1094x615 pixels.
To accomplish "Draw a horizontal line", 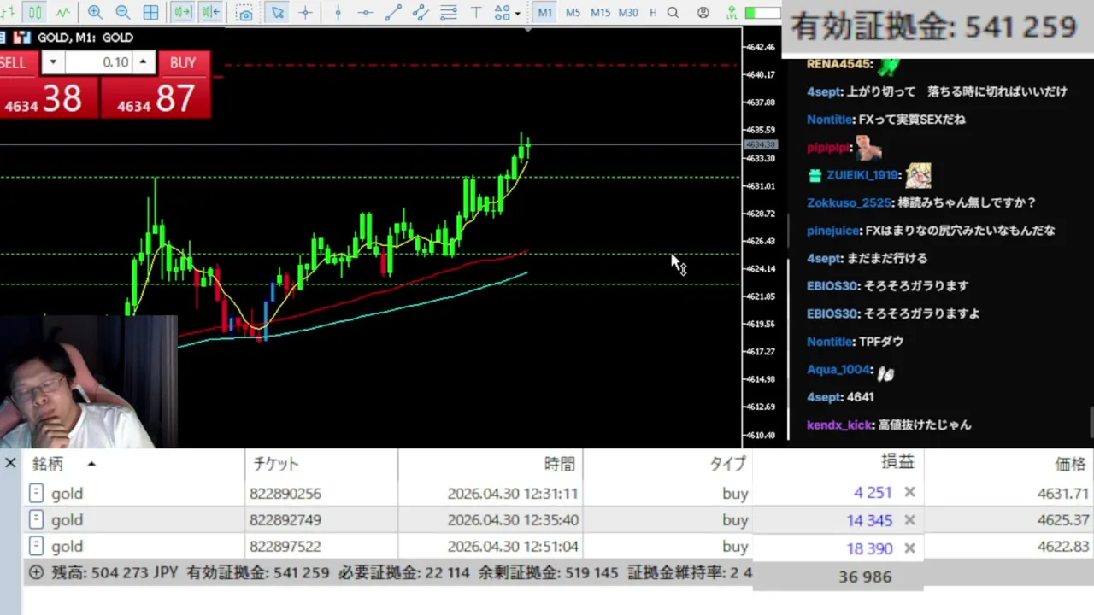I will pyautogui.click(x=365, y=13).
